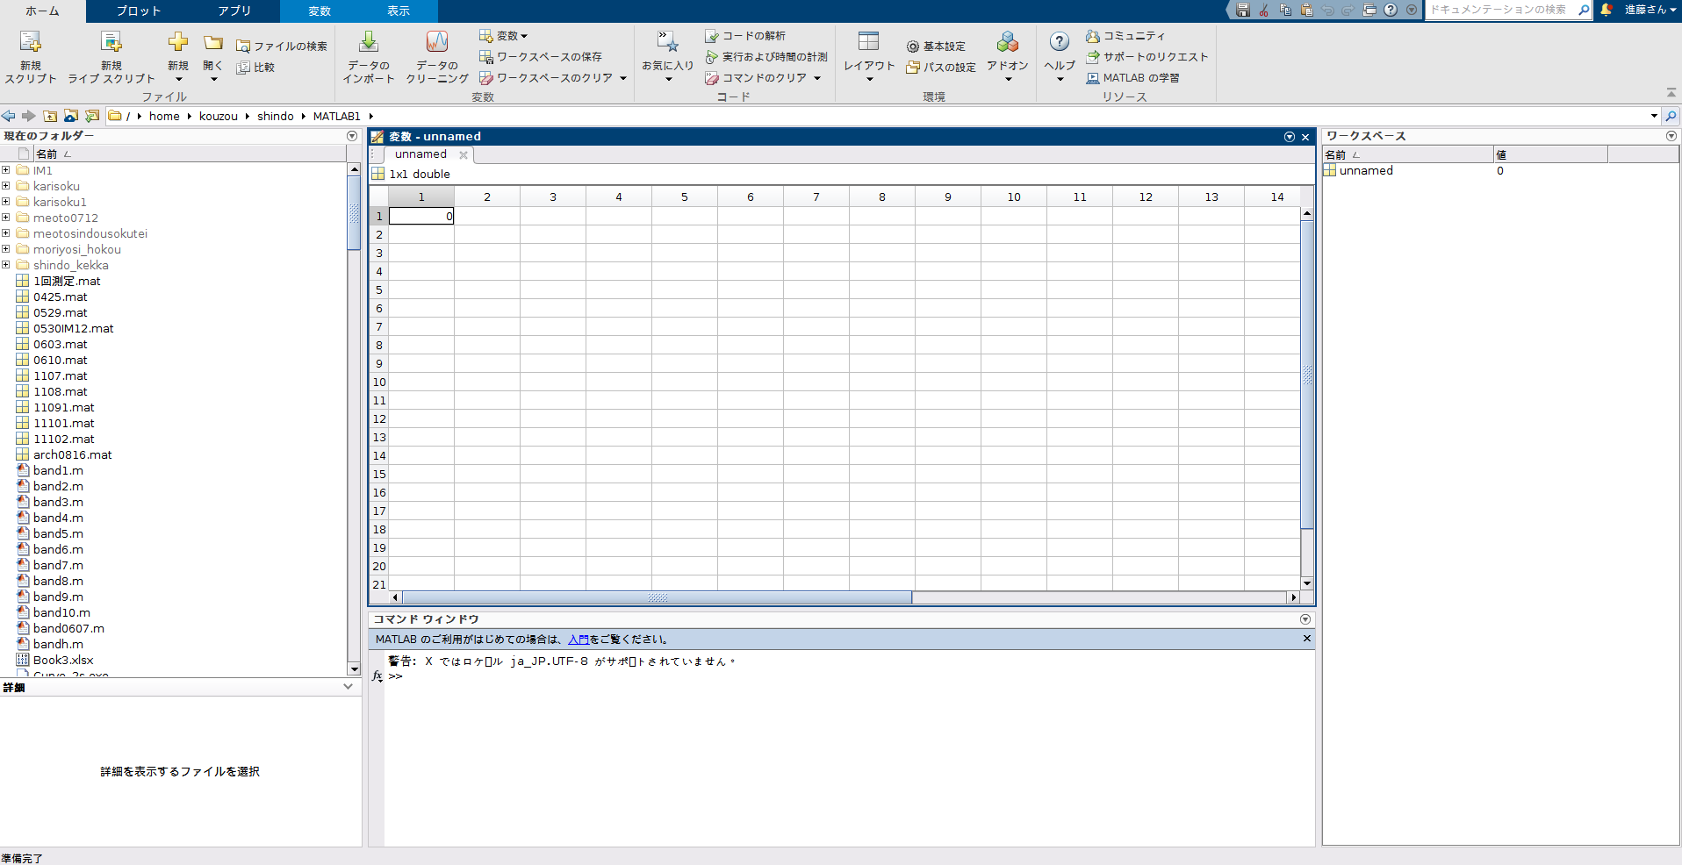
Task: Select file band0607.m
Action: [68, 628]
